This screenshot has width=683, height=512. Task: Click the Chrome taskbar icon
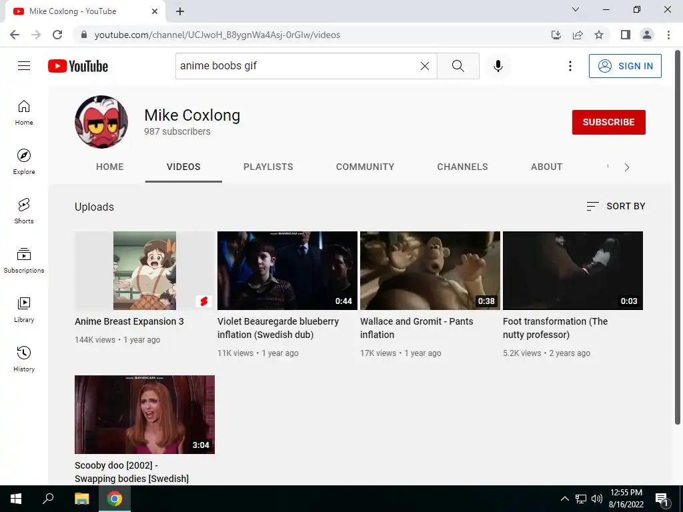115,499
